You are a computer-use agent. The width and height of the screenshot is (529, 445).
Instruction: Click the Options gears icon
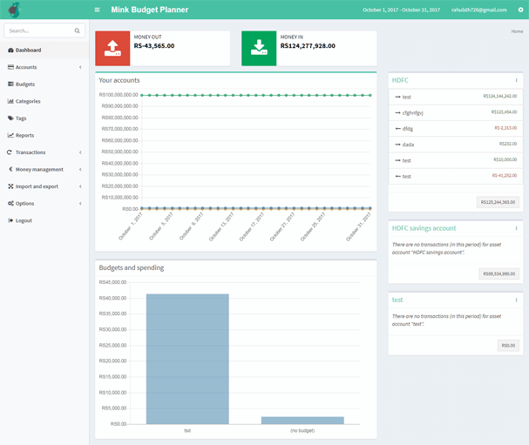coord(10,203)
